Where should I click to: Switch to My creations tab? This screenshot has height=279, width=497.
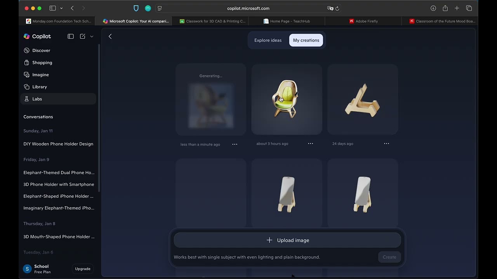tap(306, 40)
